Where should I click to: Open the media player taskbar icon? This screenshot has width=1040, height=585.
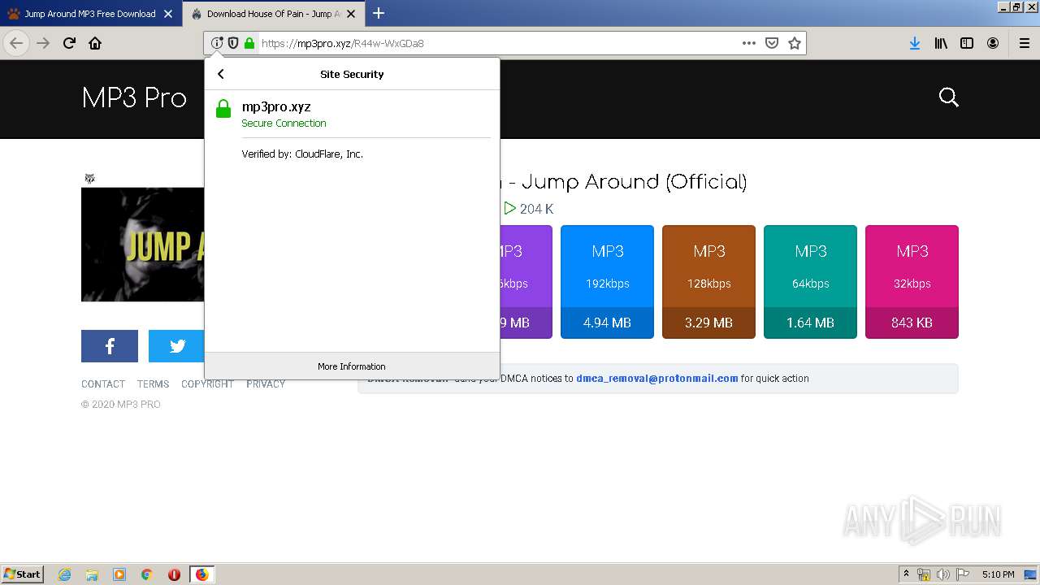(119, 574)
